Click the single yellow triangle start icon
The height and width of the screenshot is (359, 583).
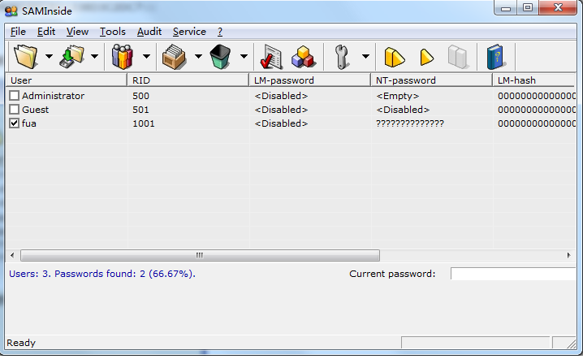click(x=426, y=57)
